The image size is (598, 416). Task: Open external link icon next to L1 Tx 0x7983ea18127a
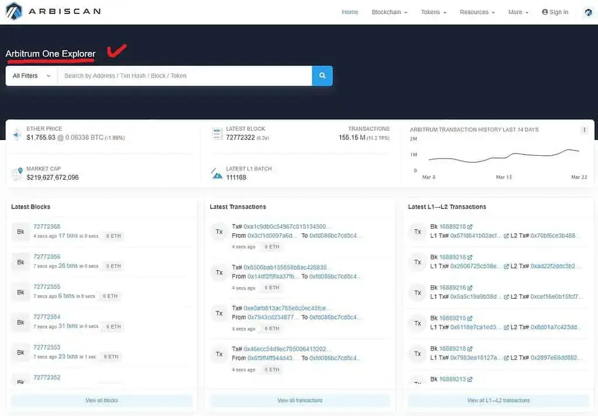506,358
